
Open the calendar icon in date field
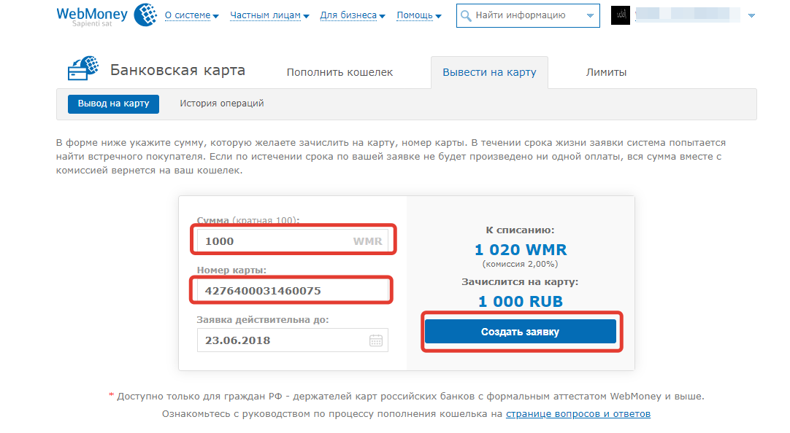(376, 340)
